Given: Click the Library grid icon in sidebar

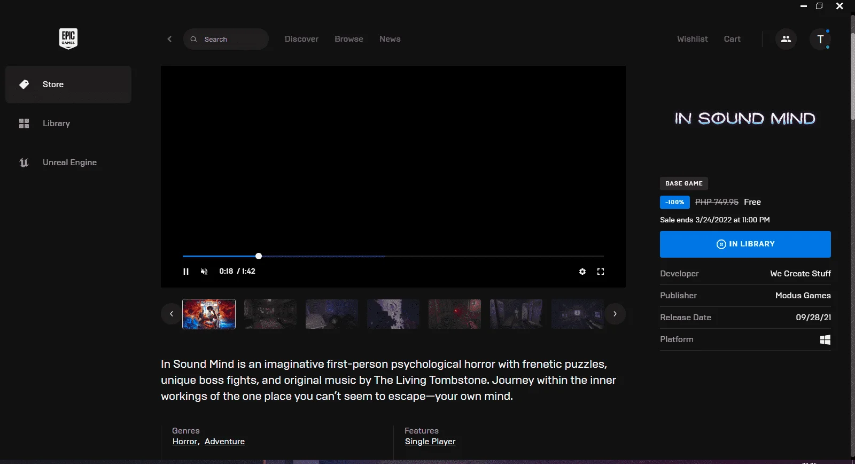Looking at the screenshot, I should click(x=24, y=123).
